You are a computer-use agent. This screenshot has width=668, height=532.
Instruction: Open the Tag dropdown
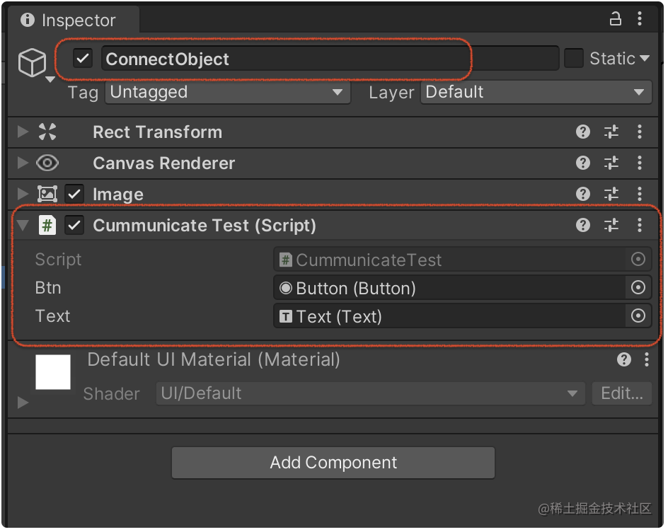[226, 92]
